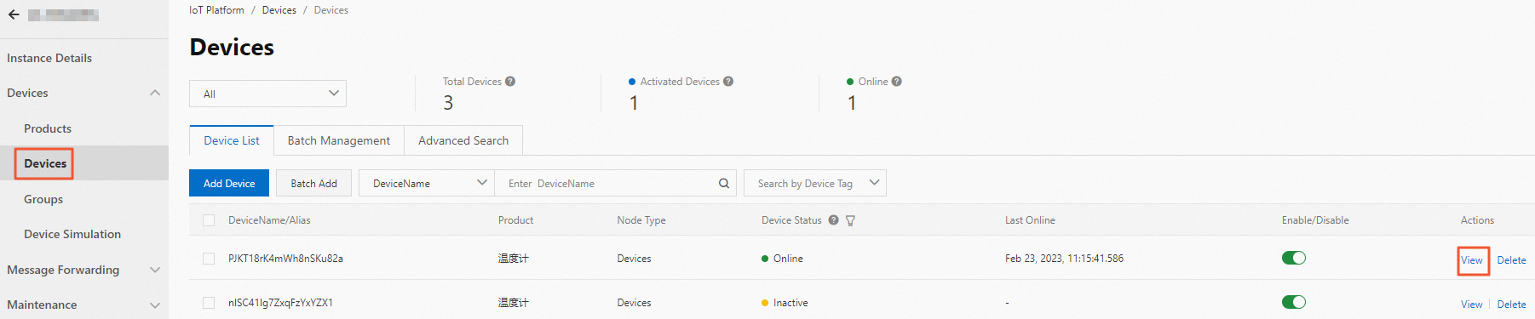Delete device PJKT18rK4mWh8nSKu82a

point(1512,260)
